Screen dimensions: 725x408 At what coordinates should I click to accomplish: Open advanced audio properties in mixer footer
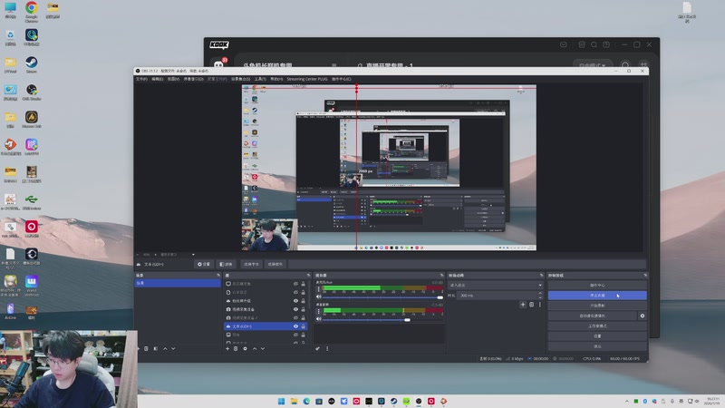click(x=318, y=349)
